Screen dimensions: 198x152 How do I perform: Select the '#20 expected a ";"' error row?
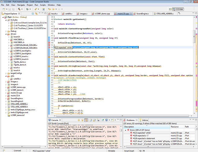click(143, 136)
